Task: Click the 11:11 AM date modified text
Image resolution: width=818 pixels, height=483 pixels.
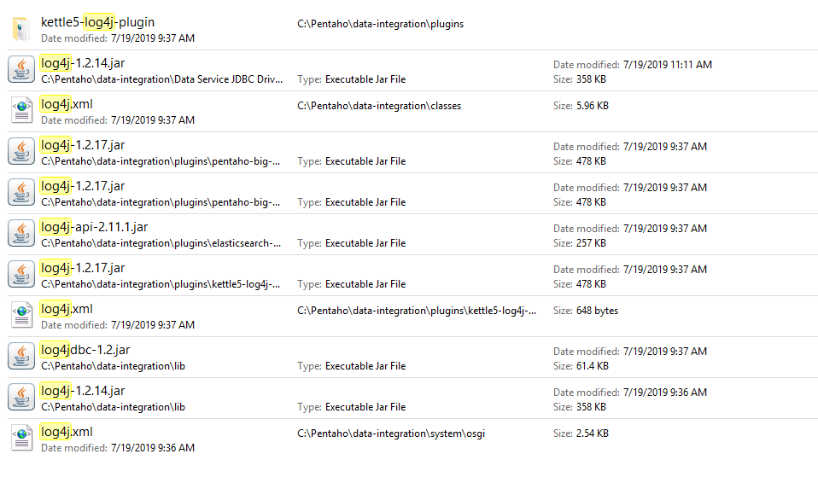Action: click(668, 65)
